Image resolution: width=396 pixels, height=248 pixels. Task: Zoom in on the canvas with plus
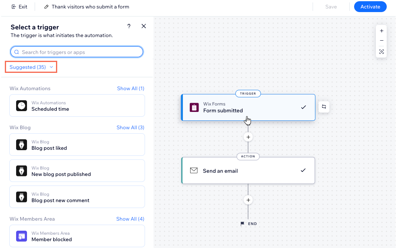(x=381, y=31)
